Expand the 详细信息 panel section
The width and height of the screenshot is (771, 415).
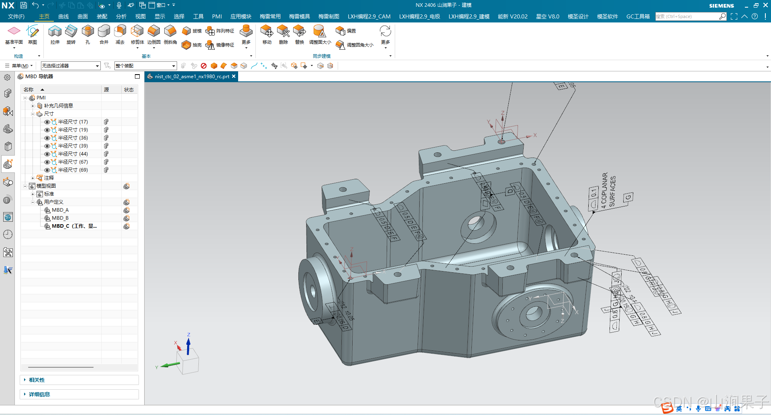pyautogui.click(x=79, y=394)
